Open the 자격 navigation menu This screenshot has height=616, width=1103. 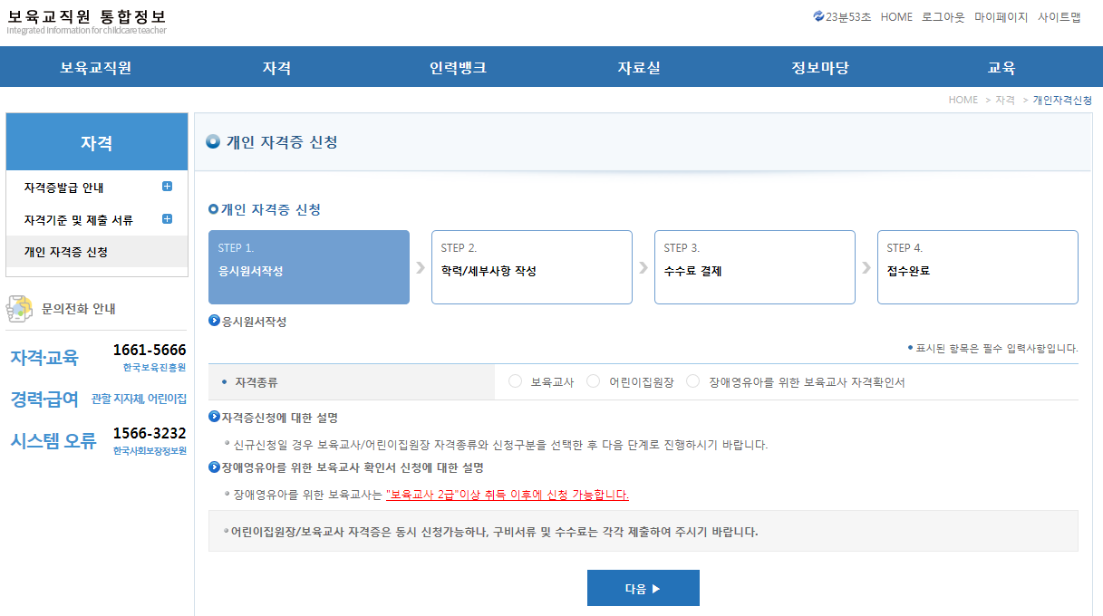coord(276,66)
